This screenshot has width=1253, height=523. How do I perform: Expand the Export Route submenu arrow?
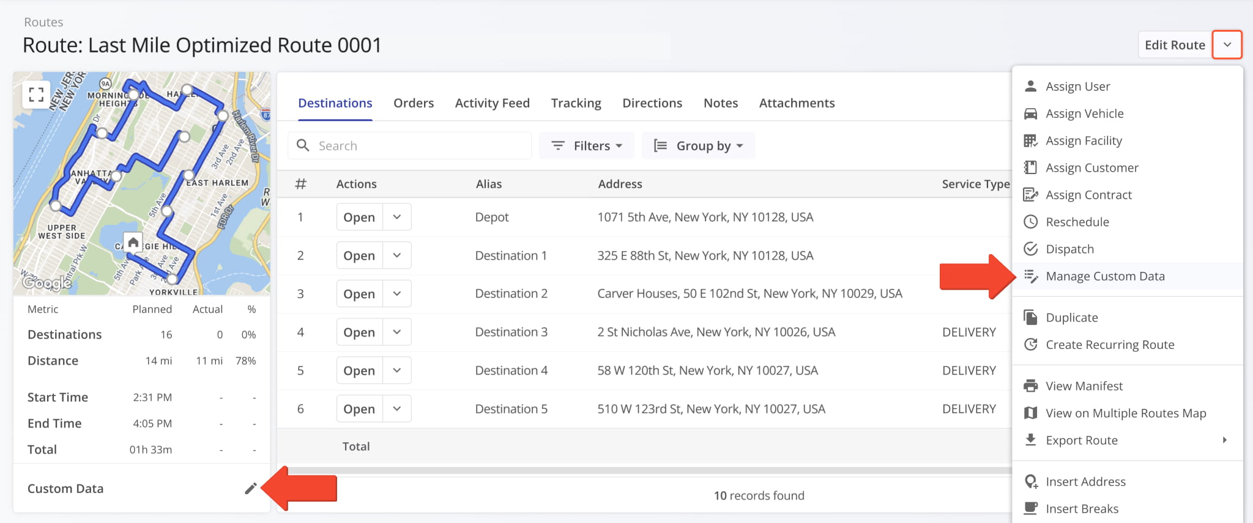coord(1224,440)
